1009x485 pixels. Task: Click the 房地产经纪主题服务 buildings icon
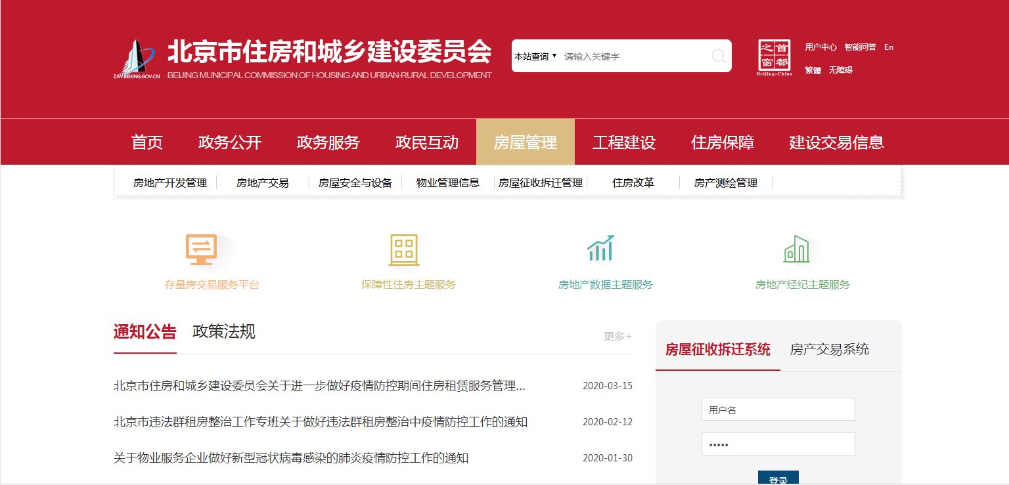(796, 249)
